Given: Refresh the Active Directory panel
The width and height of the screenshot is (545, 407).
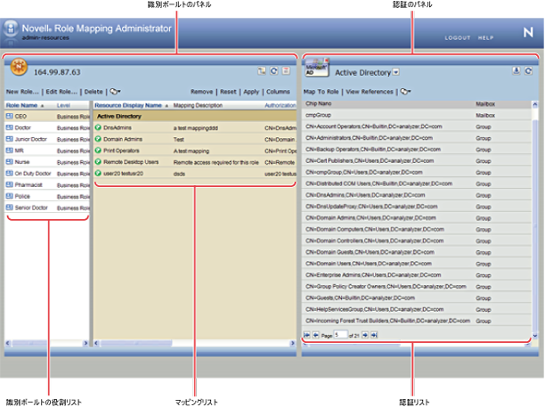Looking at the screenshot, I should (528, 71).
